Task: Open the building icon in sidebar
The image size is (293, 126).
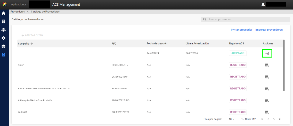Action: pyautogui.click(x=3, y=22)
